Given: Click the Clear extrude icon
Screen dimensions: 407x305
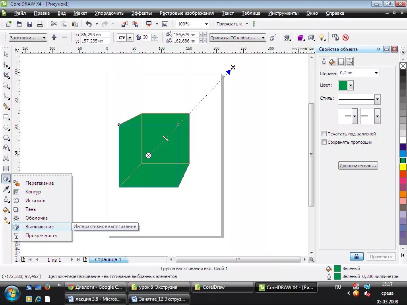Looking at the screenshot, I should point(345,38).
